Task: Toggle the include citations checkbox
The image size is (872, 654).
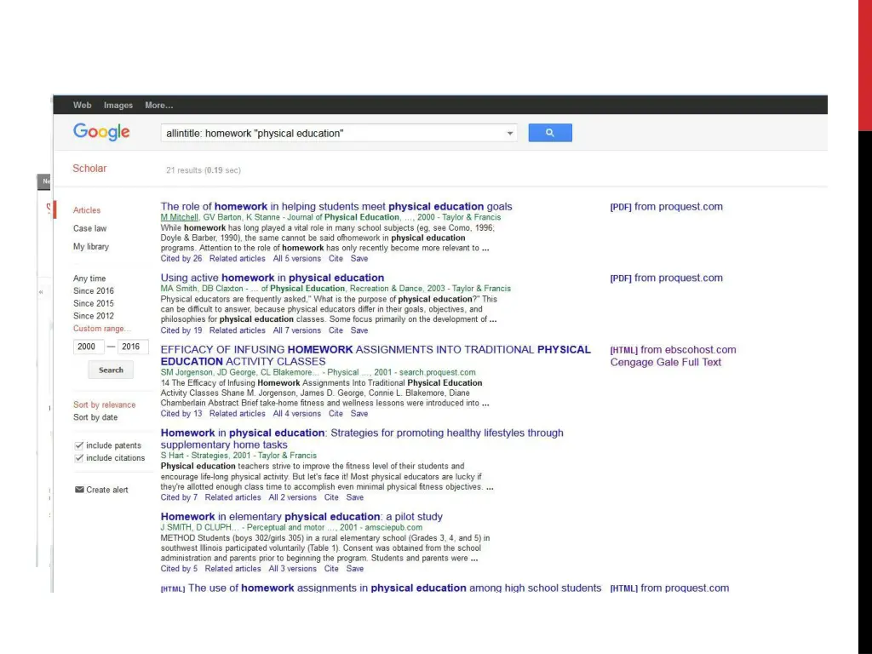Action: click(x=79, y=458)
